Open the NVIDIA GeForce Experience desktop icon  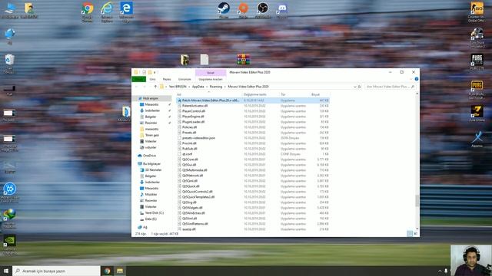click(10, 244)
